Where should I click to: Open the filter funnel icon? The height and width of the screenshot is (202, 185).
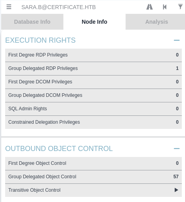(180, 7)
